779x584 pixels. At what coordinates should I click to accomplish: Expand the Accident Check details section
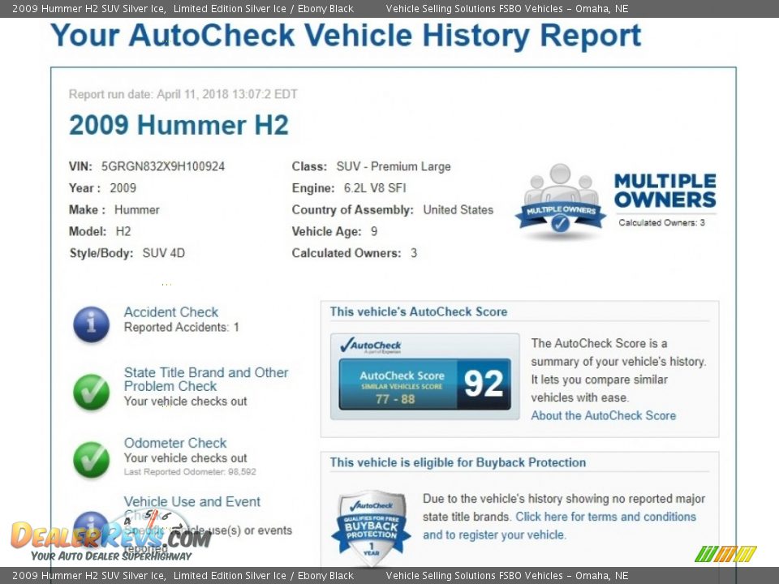pos(170,312)
